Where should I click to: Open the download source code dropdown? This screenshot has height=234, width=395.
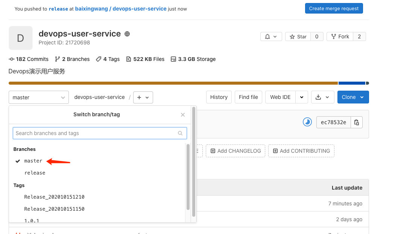pos(323,97)
